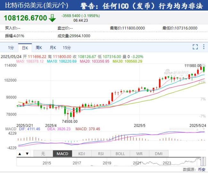The width and height of the screenshot is (208, 174).
Task: Switch indicator to RSI
Action: coord(101,154)
